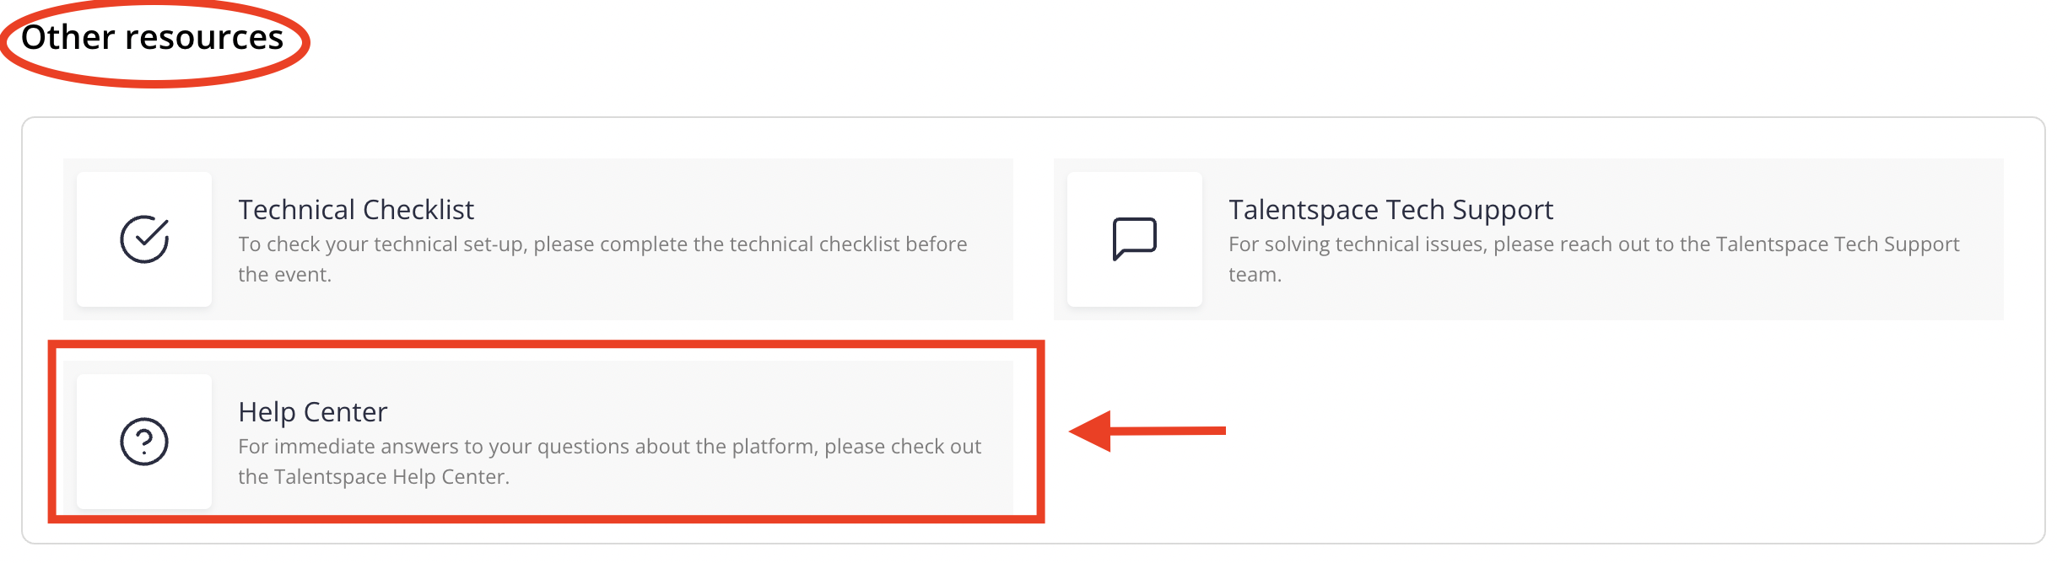Click the white tile behind the checkmark icon
2057x563 pixels.
point(144,239)
